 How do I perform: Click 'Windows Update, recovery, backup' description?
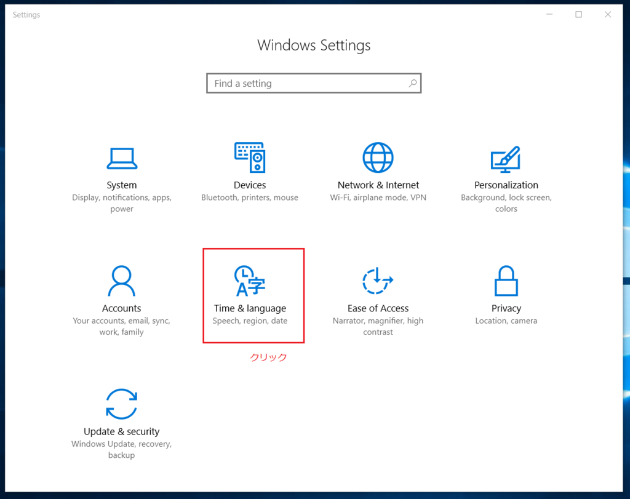121,450
